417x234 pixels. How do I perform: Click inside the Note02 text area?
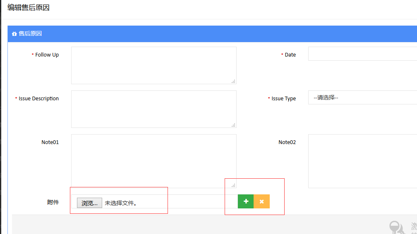click(x=362, y=161)
